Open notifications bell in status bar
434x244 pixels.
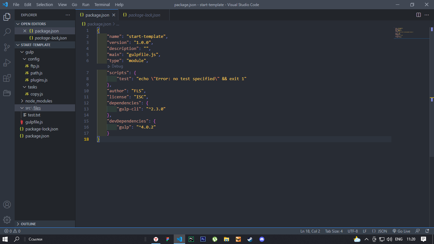point(427,231)
